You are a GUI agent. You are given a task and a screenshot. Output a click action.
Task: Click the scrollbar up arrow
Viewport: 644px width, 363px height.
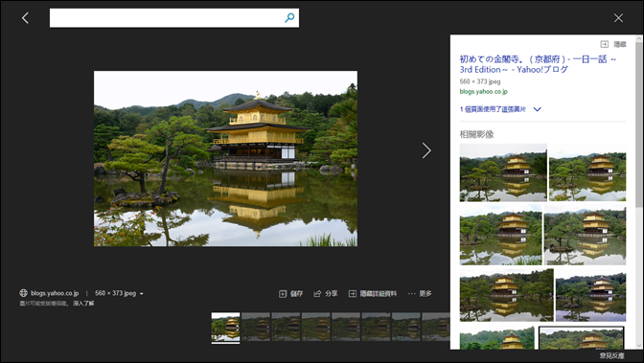tap(638, 39)
